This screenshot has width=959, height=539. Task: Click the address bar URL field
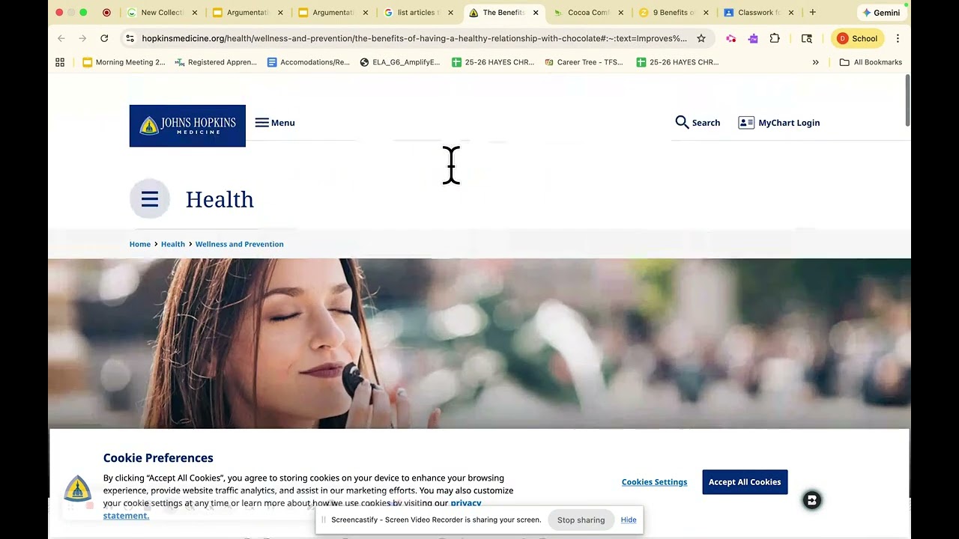(x=414, y=38)
